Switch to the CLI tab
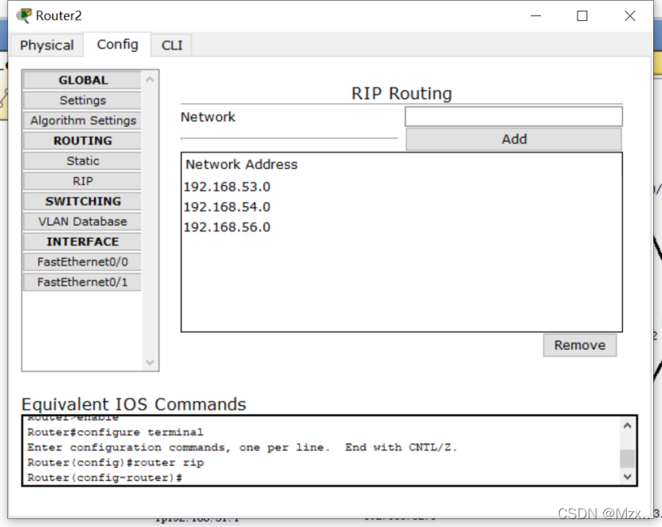The width and height of the screenshot is (662, 527). click(172, 45)
